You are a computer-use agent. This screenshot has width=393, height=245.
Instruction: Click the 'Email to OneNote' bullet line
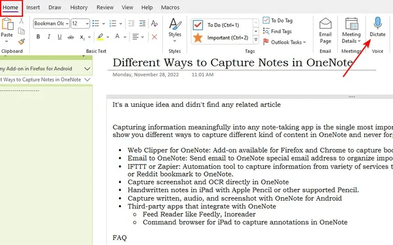(x=260, y=158)
